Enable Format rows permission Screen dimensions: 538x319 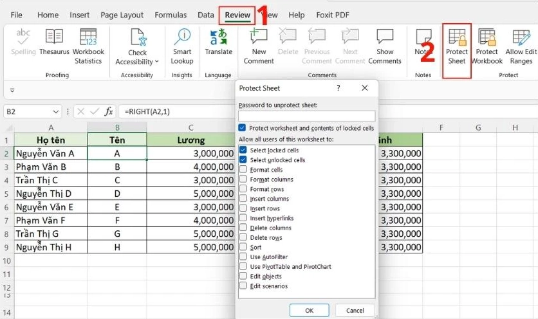(243, 188)
